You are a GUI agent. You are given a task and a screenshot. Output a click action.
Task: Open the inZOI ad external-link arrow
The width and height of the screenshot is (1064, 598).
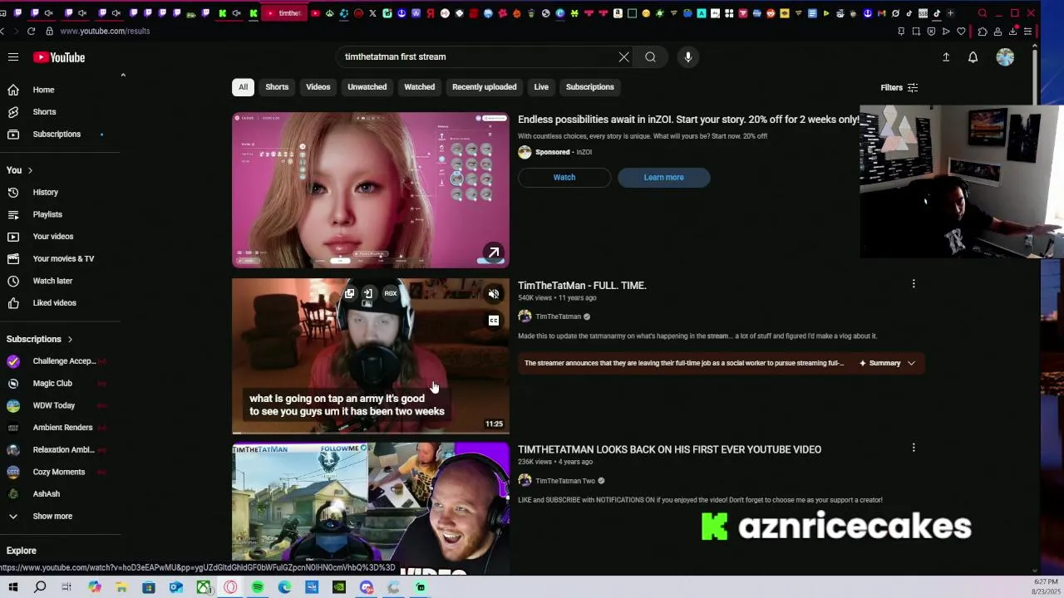pyautogui.click(x=494, y=252)
